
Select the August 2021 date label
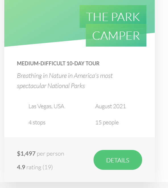pos(110,106)
